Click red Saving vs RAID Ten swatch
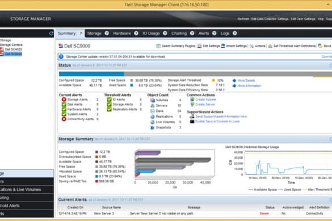This screenshot has height=221, width=332. tap(96, 181)
